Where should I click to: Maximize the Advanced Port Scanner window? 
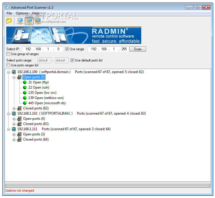point(197,7)
